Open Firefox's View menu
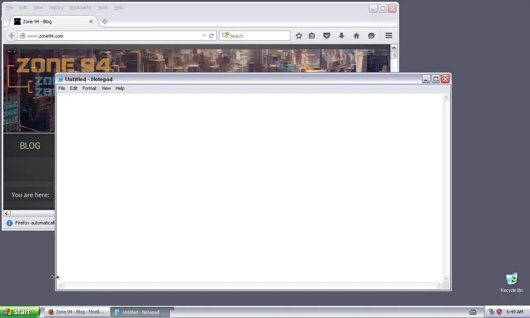530x318 pixels. tap(38, 7)
